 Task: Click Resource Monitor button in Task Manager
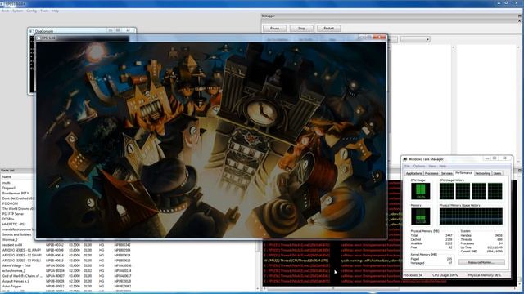pos(481,262)
